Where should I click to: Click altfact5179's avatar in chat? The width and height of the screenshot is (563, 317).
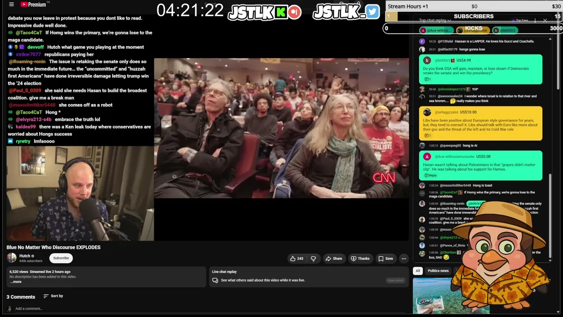[x=422, y=49]
